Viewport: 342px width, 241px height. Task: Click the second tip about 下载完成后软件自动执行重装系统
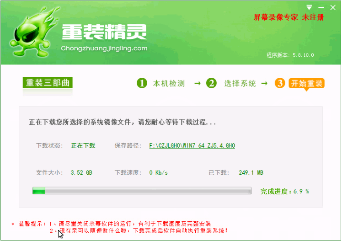(x=139, y=230)
